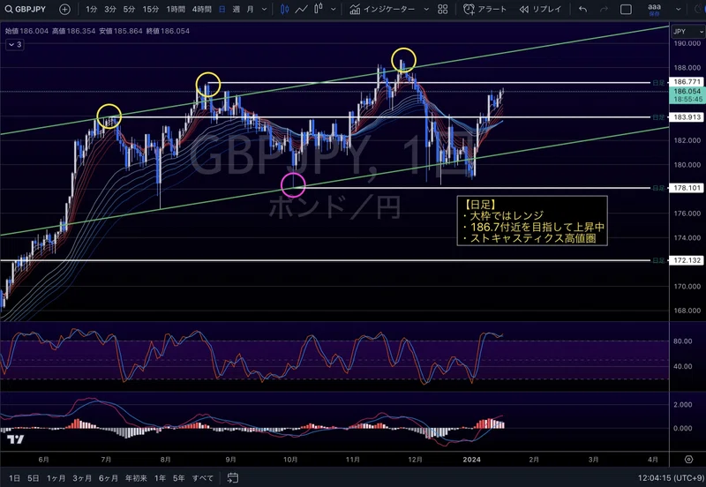Open the indicator templates grid icon
The height and width of the screenshot is (487, 706).
[x=443, y=9]
